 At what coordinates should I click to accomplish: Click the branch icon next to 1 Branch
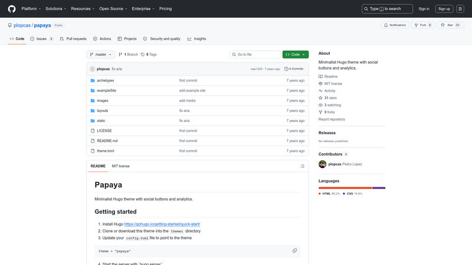pos(120,54)
